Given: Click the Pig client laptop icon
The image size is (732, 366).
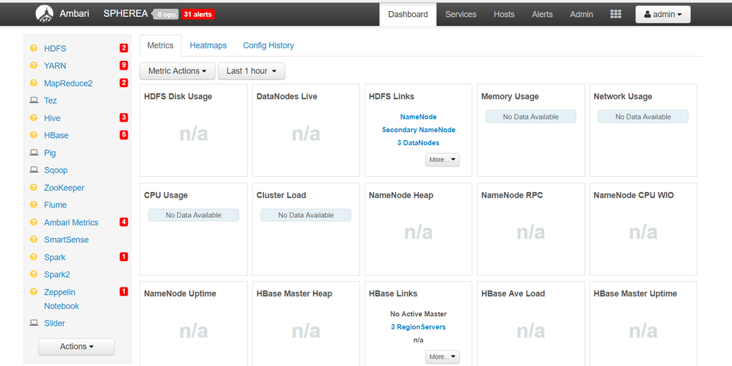Looking at the screenshot, I should (x=34, y=153).
